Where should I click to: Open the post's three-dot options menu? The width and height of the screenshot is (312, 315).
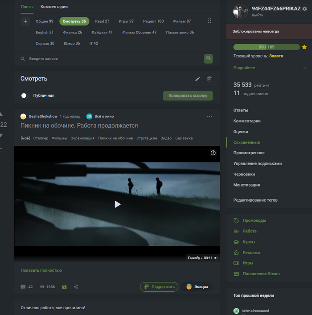click(x=209, y=116)
